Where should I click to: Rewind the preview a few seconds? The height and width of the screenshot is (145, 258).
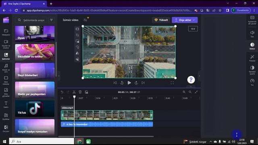(122, 83)
